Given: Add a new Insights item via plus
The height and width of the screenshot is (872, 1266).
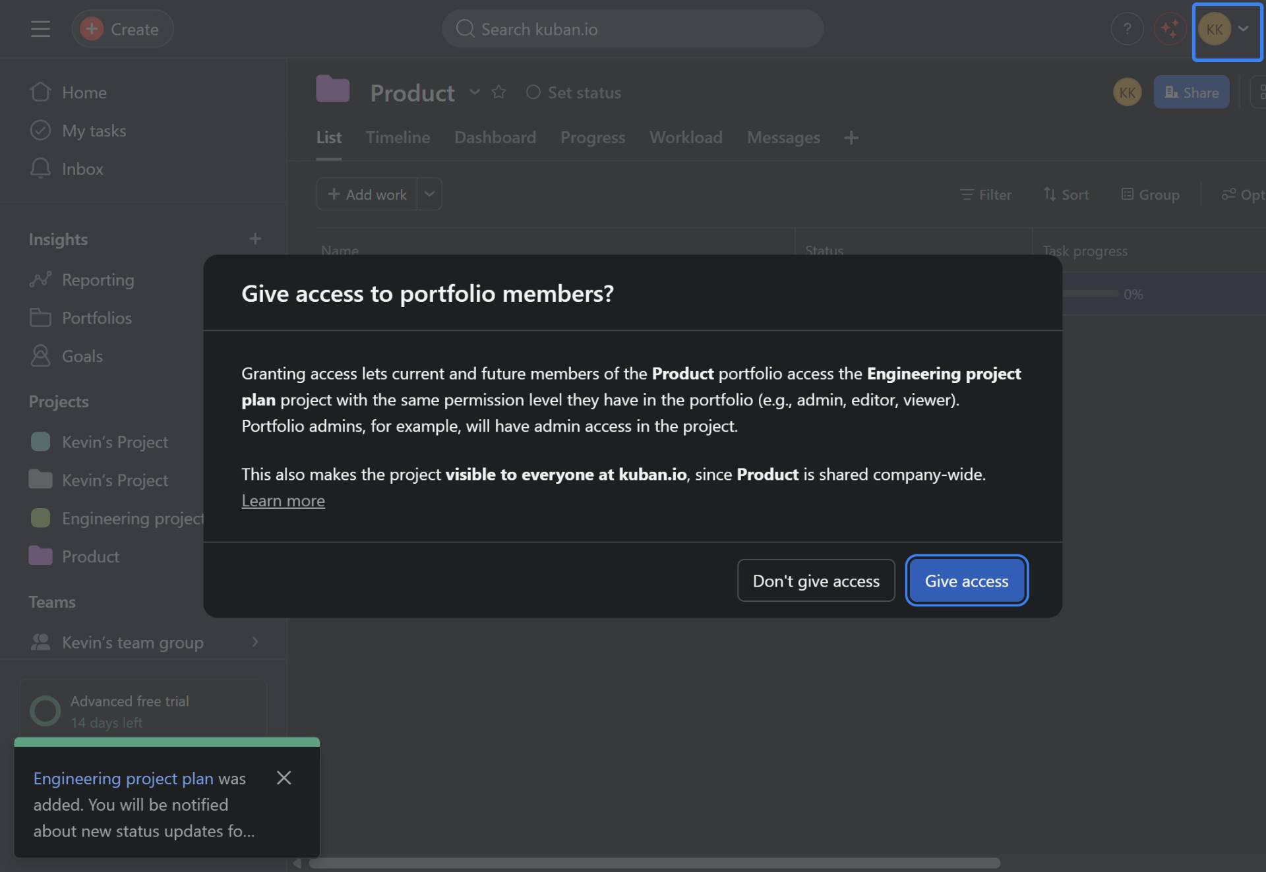Looking at the screenshot, I should coord(255,239).
